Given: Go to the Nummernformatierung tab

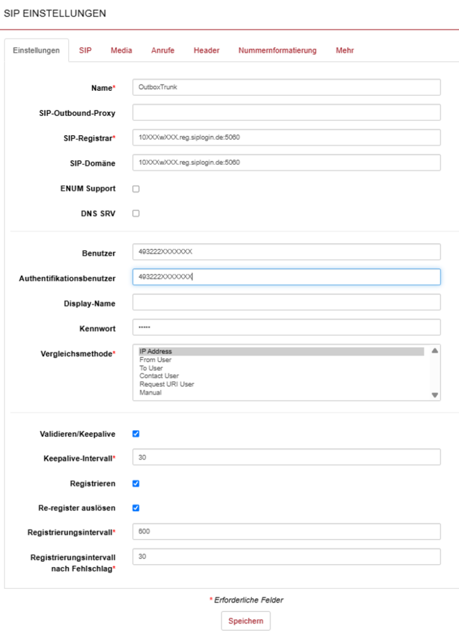Looking at the screenshot, I should tap(277, 51).
